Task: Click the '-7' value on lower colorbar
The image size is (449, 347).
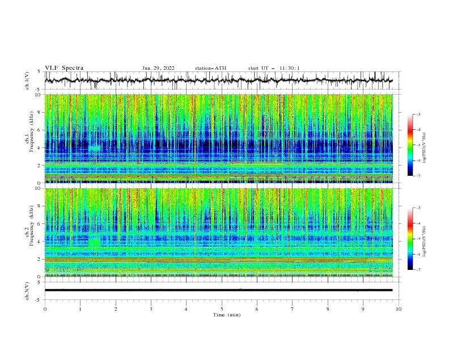Action: coord(418,270)
